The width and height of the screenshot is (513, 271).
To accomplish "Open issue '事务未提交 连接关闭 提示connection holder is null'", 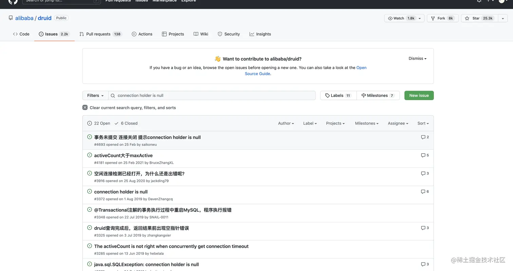I will pyautogui.click(x=147, y=137).
